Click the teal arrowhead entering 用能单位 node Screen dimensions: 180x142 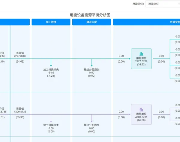coord(130,59)
